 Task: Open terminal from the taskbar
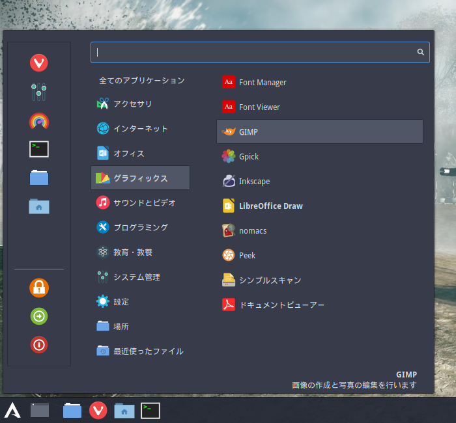click(x=150, y=411)
